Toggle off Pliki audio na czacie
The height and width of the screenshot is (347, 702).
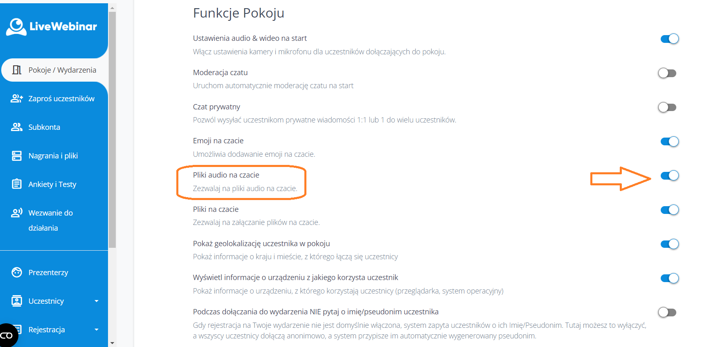pos(669,176)
